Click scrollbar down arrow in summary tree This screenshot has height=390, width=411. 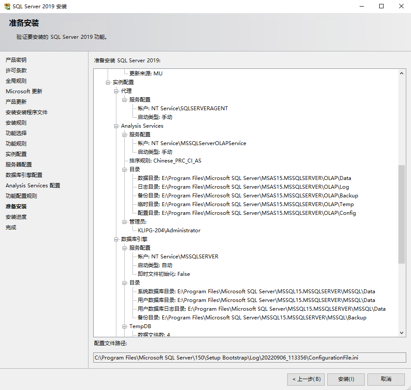(401, 332)
